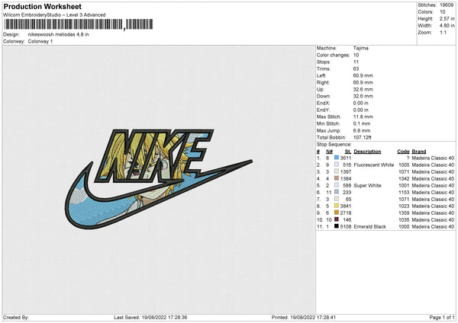Click the swatch next to stitch count 65
This screenshot has width=458, height=323.
coord(337,199)
